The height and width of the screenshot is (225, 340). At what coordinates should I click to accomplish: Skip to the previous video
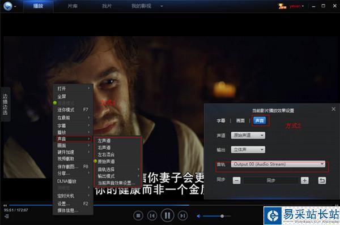(152, 215)
